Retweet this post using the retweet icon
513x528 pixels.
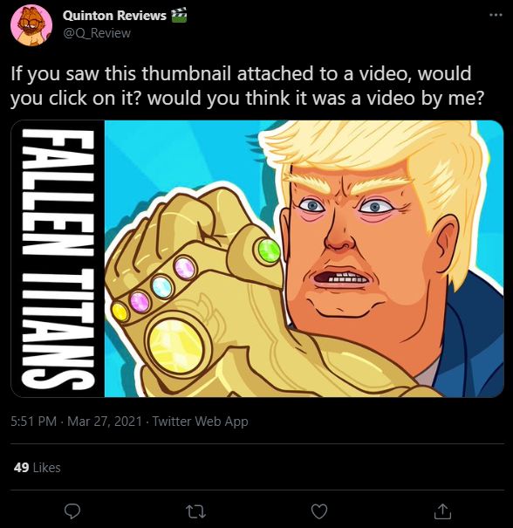(x=195, y=511)
